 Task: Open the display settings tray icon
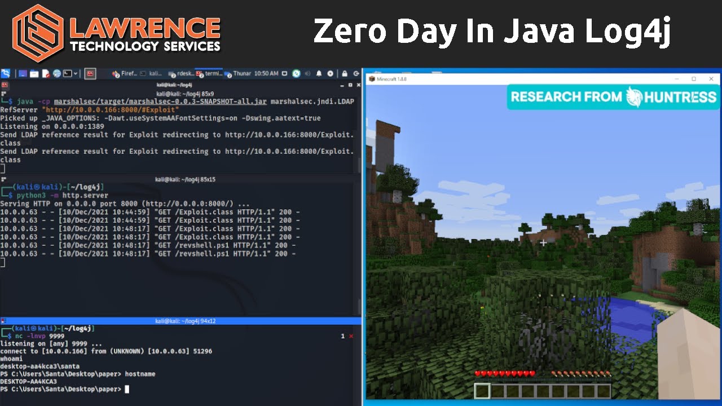285,73
